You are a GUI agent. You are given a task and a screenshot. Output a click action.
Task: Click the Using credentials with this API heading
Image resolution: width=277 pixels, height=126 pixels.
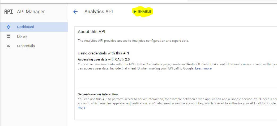(103, 53)
